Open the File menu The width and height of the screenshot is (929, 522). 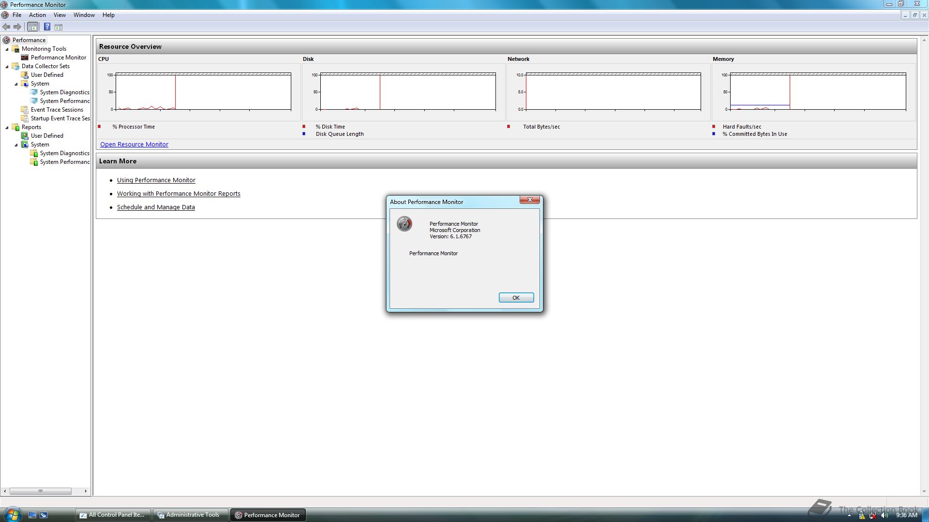tap(17, 15)
